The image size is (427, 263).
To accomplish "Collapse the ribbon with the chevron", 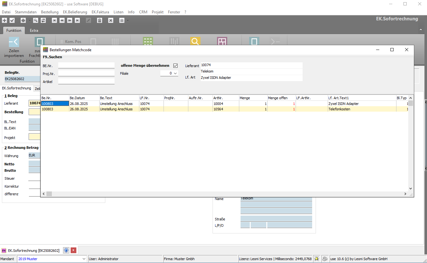I will point(421,30).
